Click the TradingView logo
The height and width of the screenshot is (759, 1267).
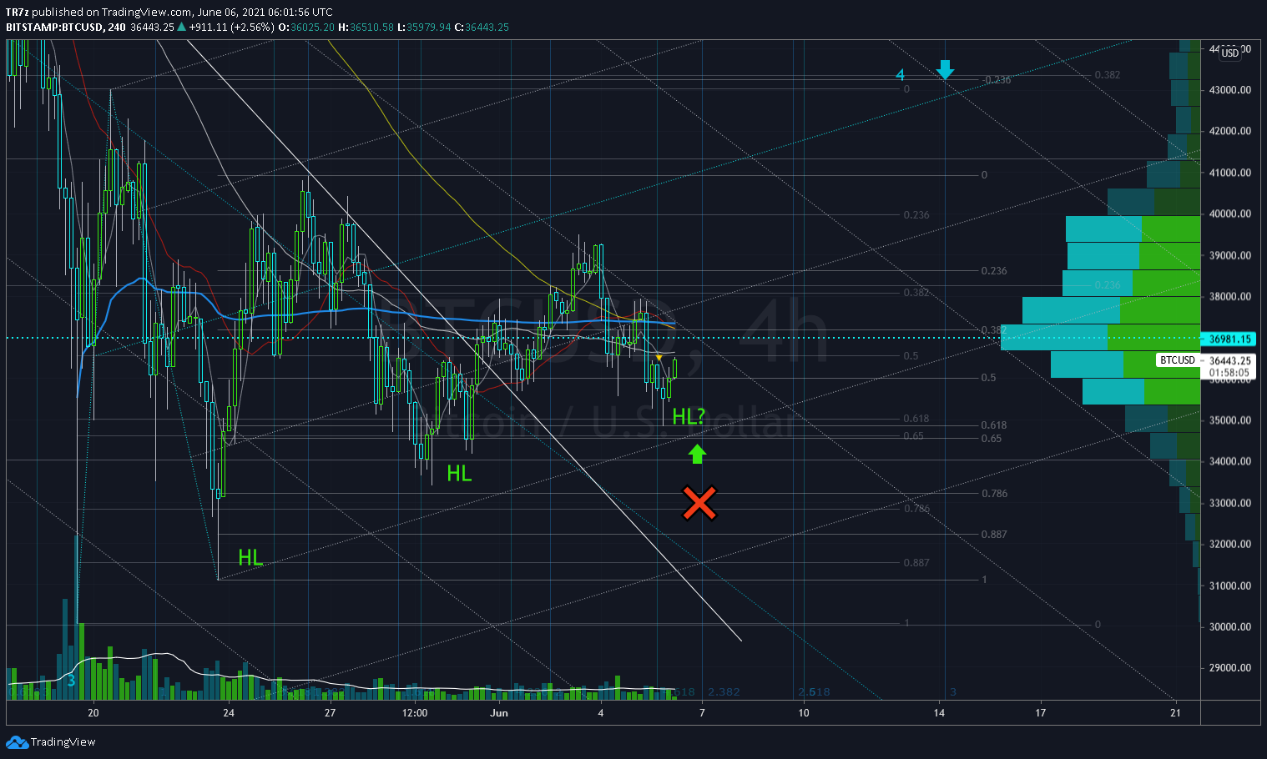click(x=50, y=741)
